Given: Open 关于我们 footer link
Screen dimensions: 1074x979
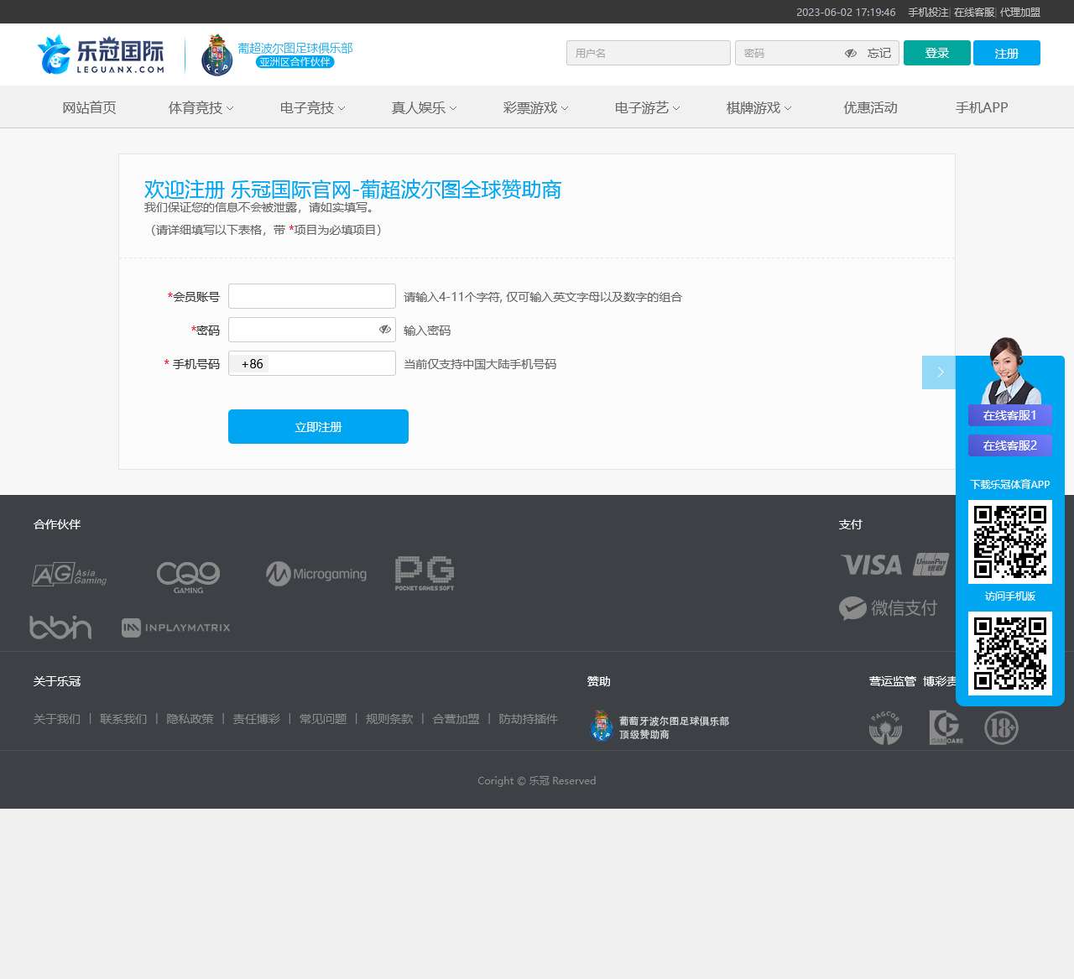Looking at the screenshot, I should (x=57, y=719).
